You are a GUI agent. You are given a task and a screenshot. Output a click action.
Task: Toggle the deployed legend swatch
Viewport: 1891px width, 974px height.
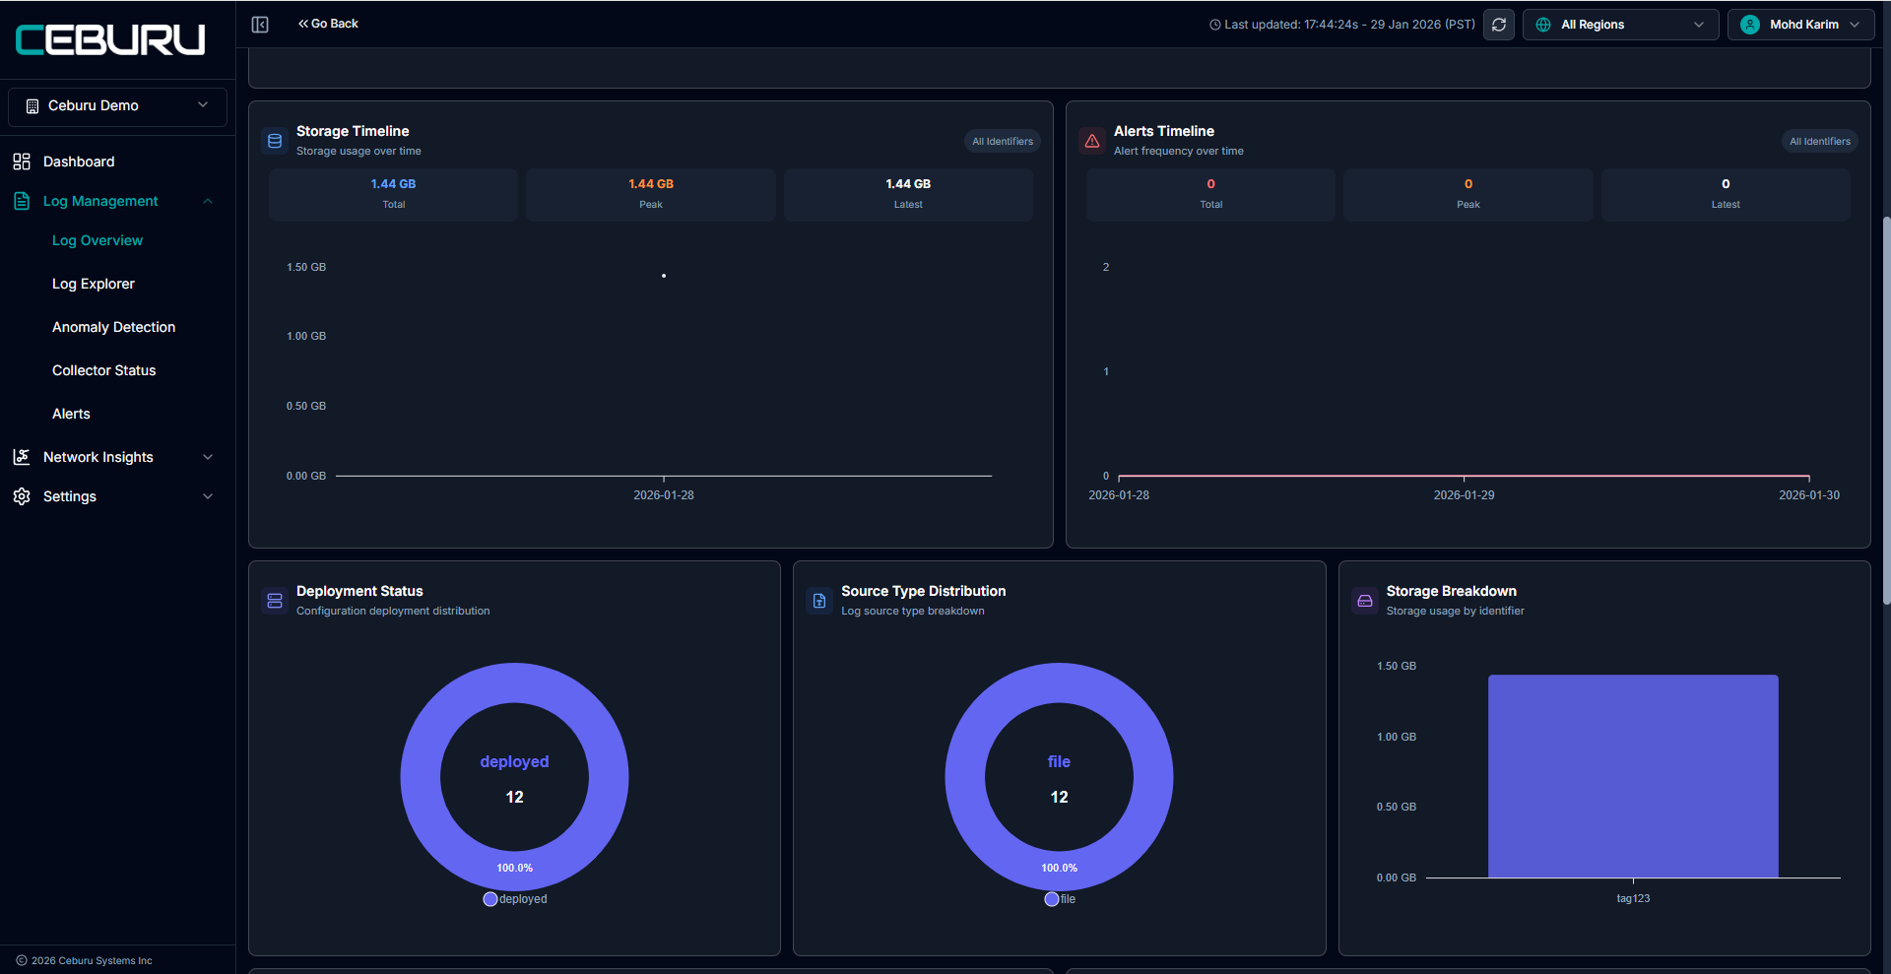tap(490, 899)
